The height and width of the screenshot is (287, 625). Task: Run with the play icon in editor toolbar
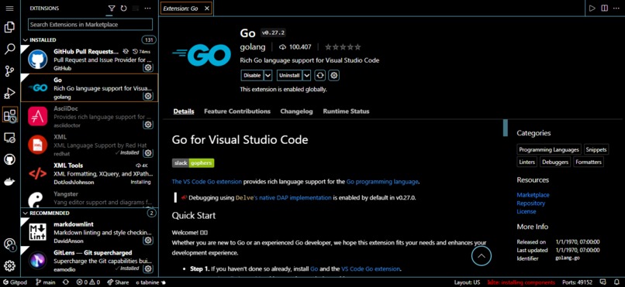(592, 9)
